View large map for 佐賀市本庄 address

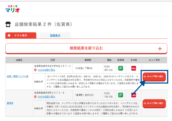(46, 70)
